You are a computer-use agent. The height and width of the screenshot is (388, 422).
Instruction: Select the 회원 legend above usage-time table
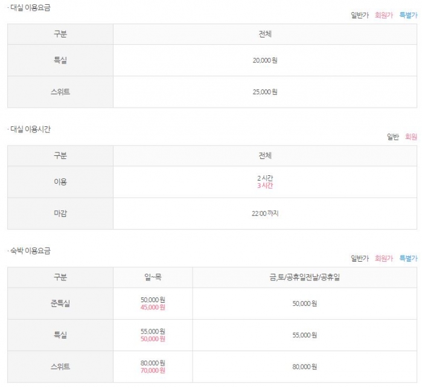click(411, 137)
